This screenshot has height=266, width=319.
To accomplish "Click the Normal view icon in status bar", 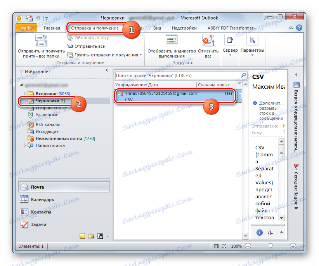I will (216, 246).
